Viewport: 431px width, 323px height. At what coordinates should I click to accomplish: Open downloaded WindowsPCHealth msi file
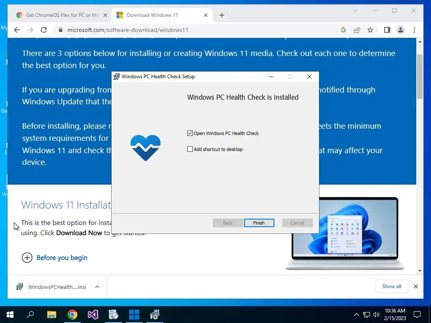[51, 287]
